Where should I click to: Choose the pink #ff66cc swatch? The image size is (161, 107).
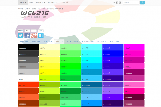[x=134, y=85]
